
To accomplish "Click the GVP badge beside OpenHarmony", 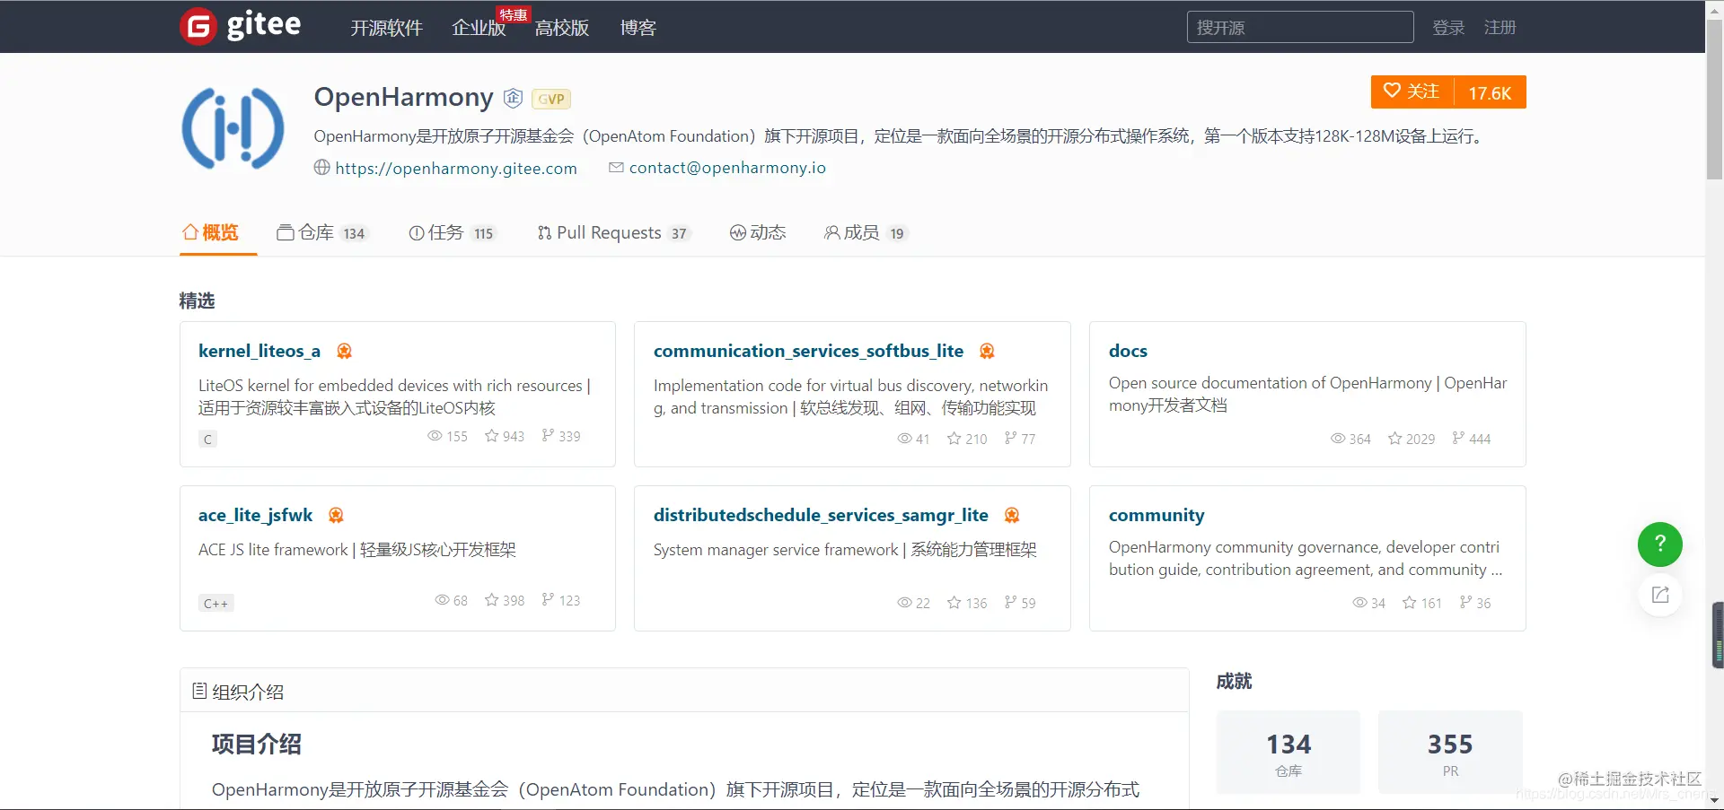I will [551, 99].
